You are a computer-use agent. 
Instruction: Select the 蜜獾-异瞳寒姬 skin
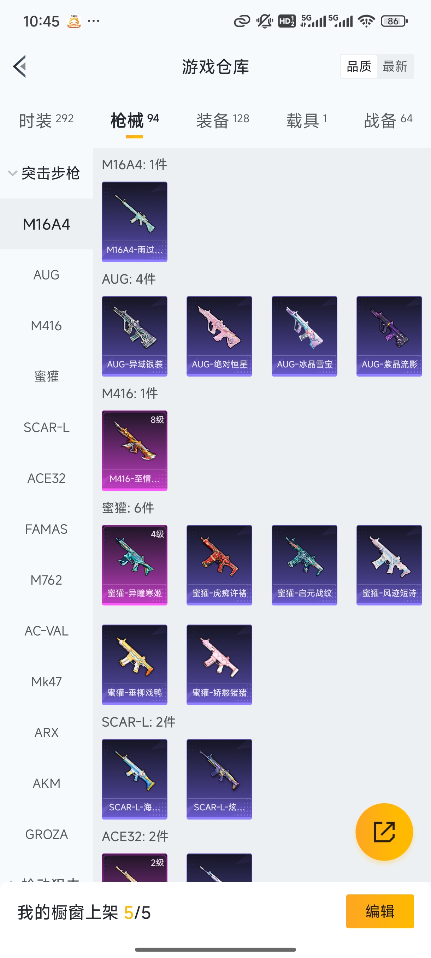(x=135, y=565)
